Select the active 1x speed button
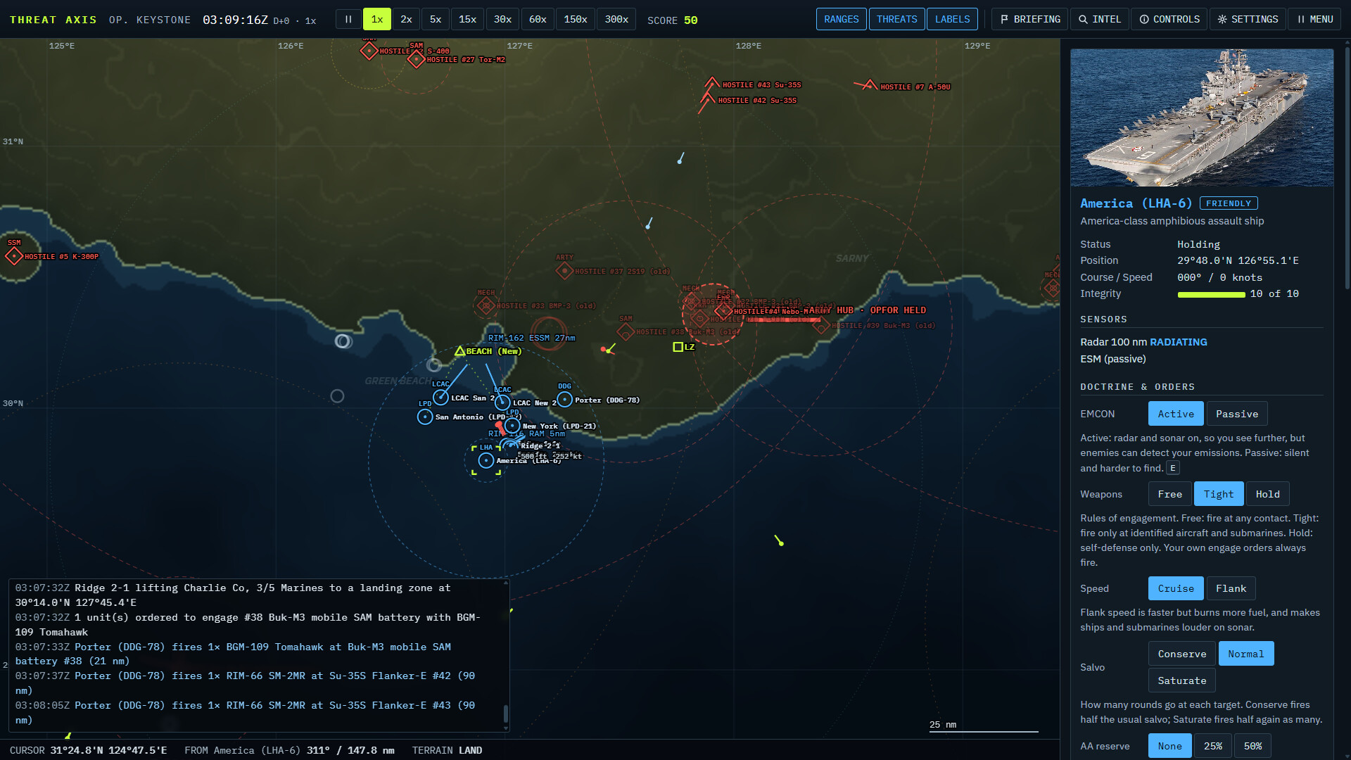1351x760 pixels. 377,20
